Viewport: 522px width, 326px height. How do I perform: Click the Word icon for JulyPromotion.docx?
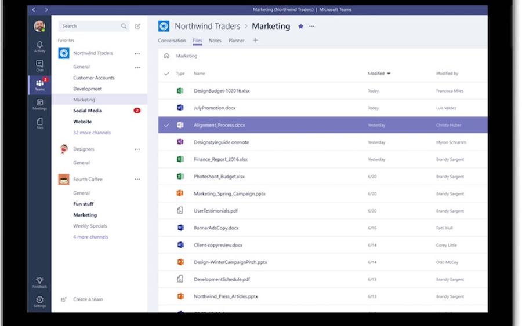click(x=180, y=108)
